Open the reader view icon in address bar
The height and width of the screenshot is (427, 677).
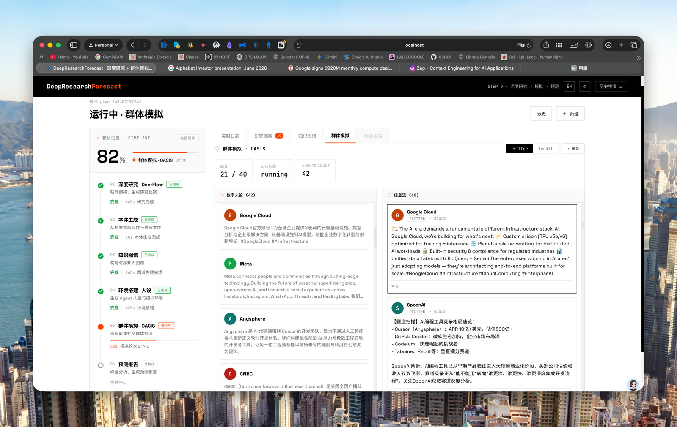coord(299,45)
